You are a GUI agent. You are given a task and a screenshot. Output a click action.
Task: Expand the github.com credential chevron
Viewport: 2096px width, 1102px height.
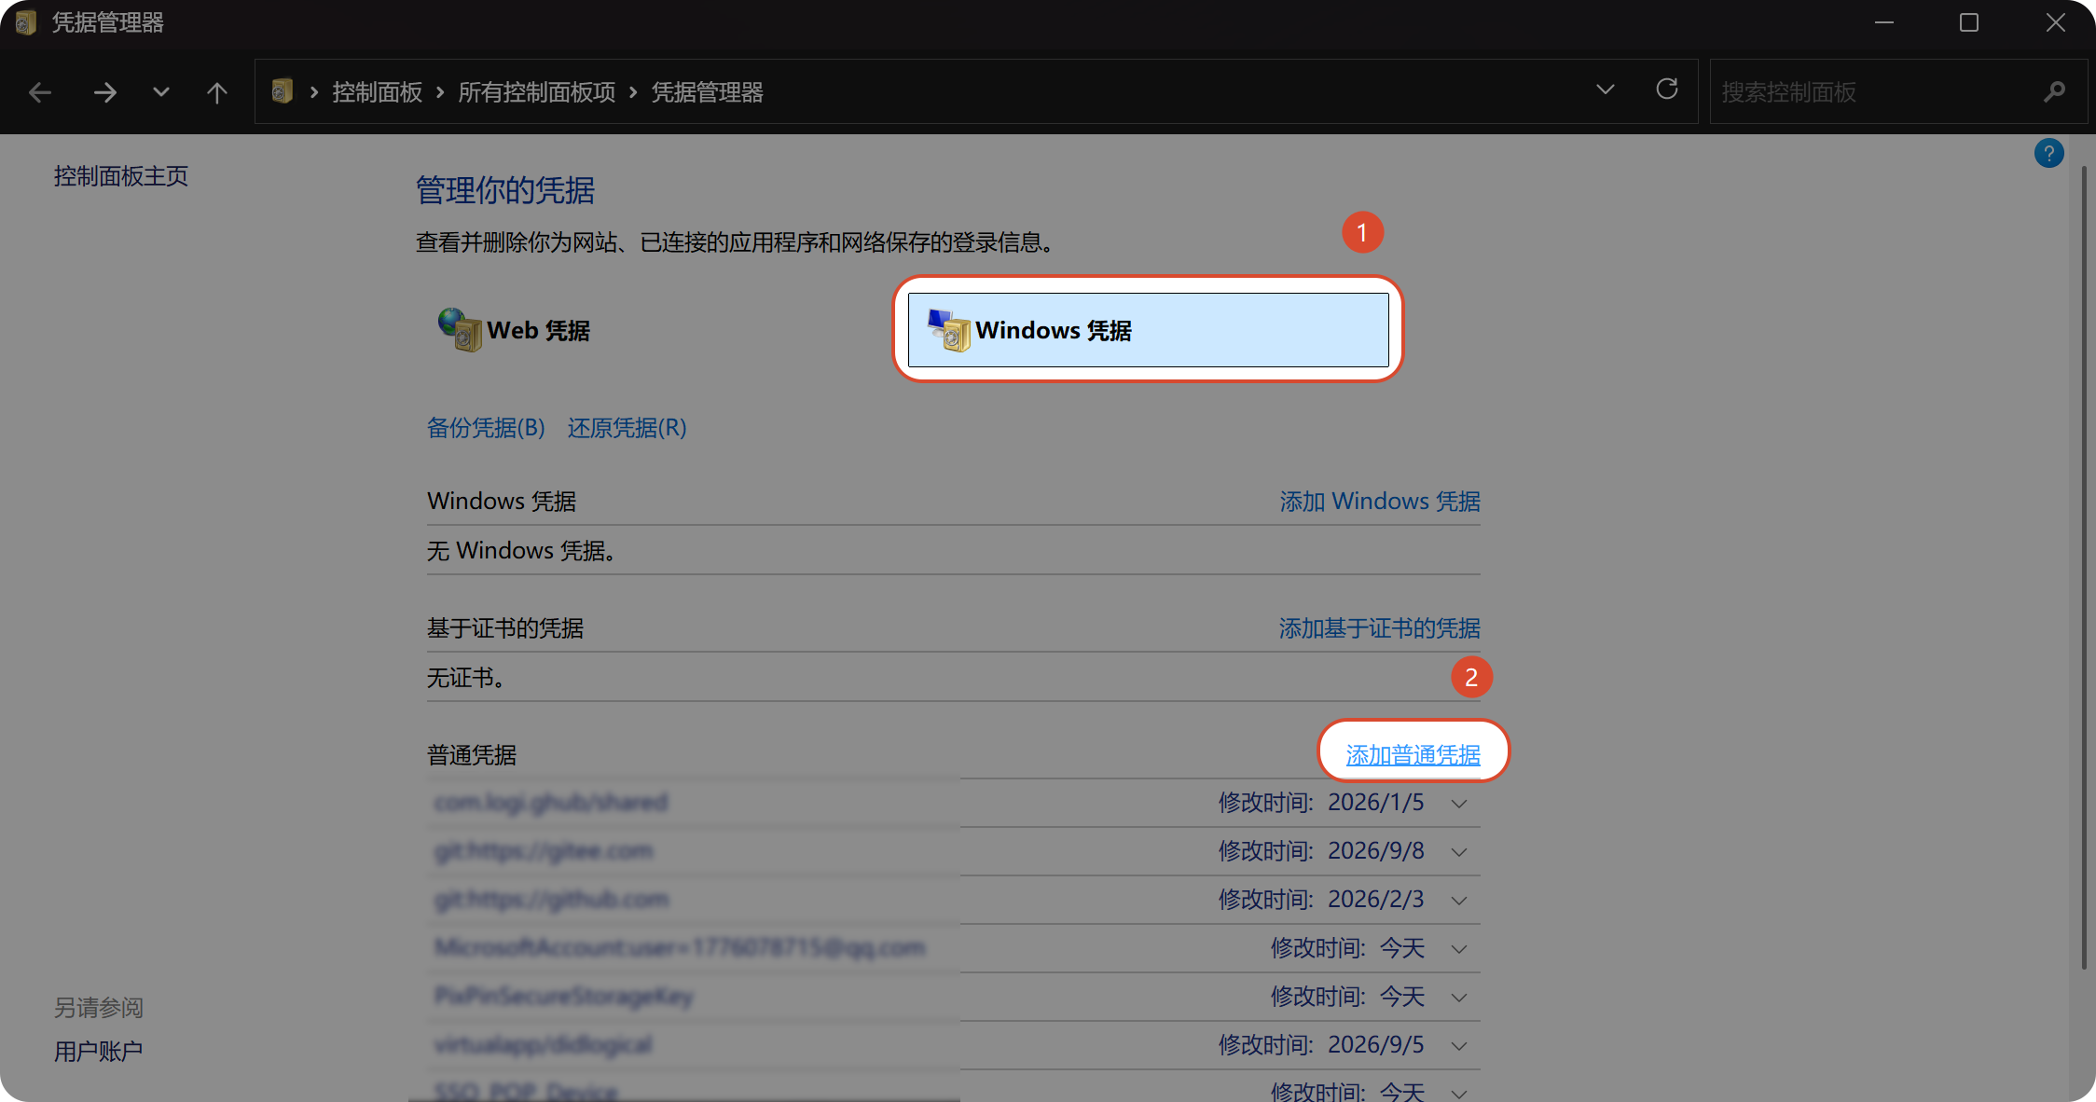coord(1459,901)
